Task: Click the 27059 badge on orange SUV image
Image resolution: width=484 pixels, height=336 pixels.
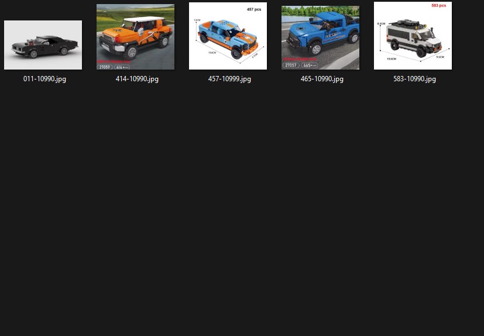Action: click(105, 67)
